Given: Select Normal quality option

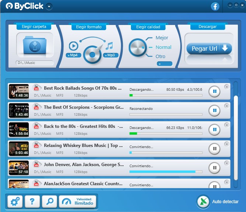Looking at the screenshot, I should point(163,47).
